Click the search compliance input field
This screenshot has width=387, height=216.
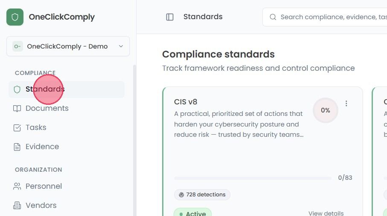325,17
